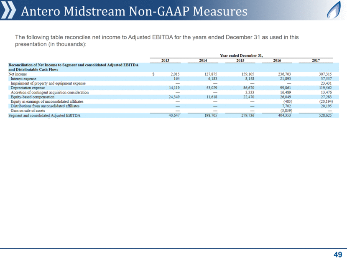Click the 2015 column header
The image size is (347, 260).
coord(240,61)
